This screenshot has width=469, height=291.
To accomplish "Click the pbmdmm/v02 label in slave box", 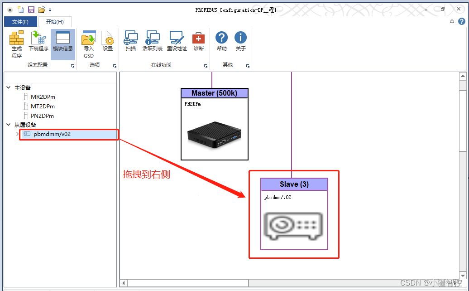I will click(278, 197).
